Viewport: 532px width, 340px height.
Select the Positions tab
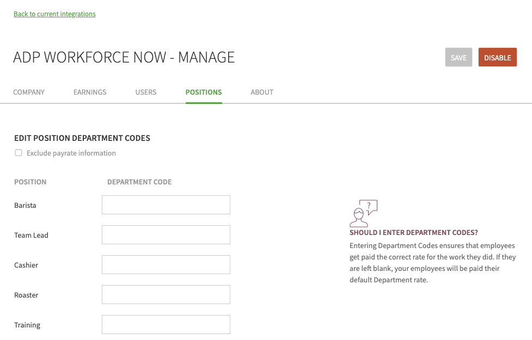tap(204, 92)
